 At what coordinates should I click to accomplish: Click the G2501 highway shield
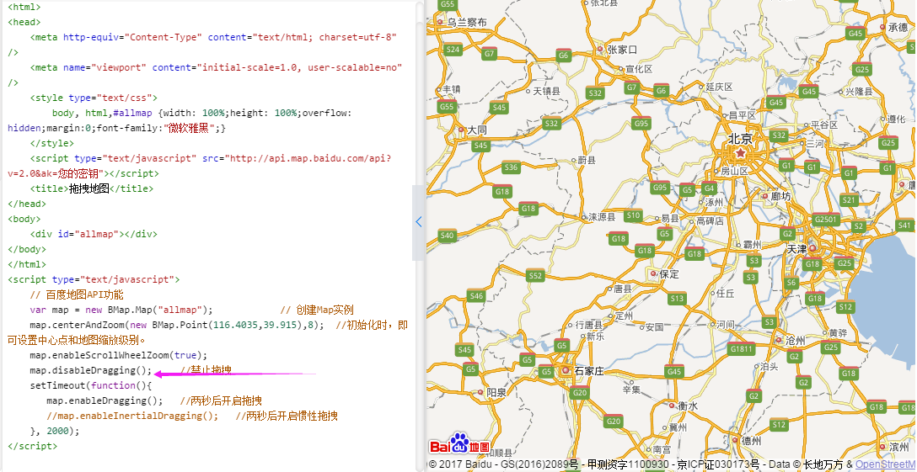point(825,220)
